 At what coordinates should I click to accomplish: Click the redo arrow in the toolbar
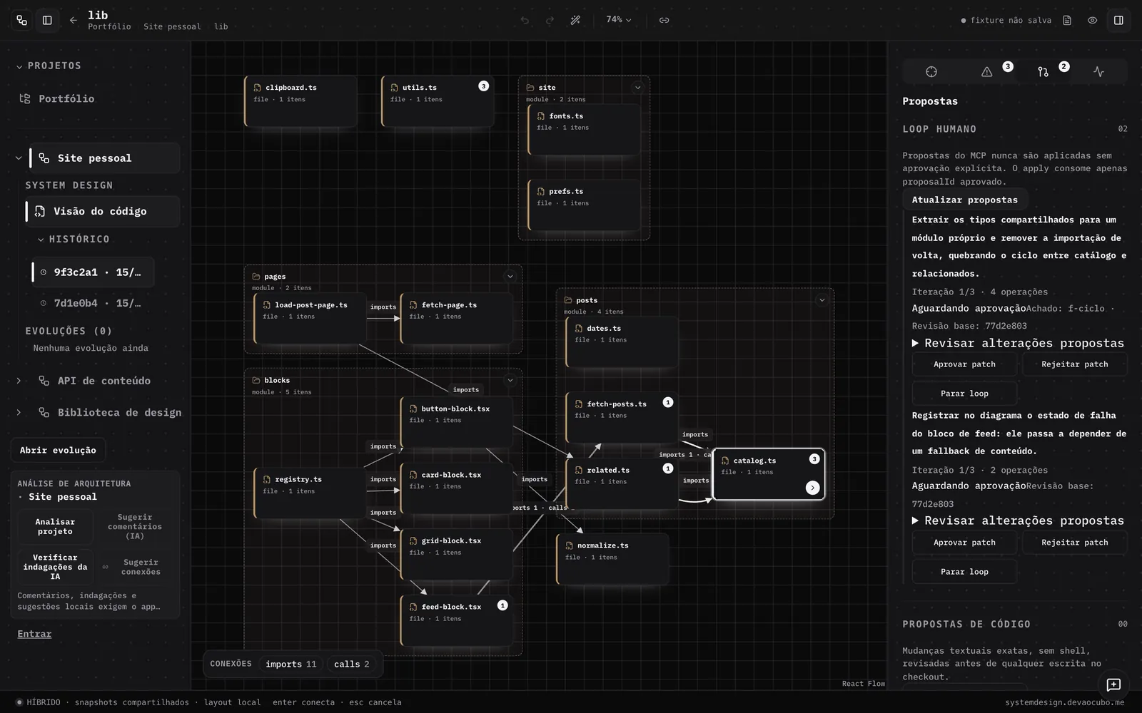550,20
